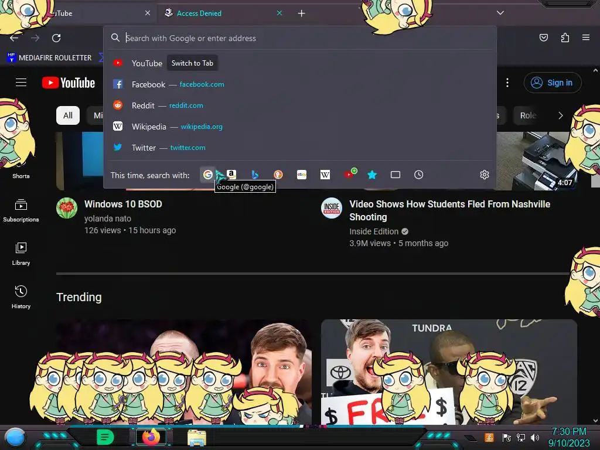600x450 pixels.
Task: Open YouTube guide hamburger menu
Action: pyautogui.click(x=21, y=82)
